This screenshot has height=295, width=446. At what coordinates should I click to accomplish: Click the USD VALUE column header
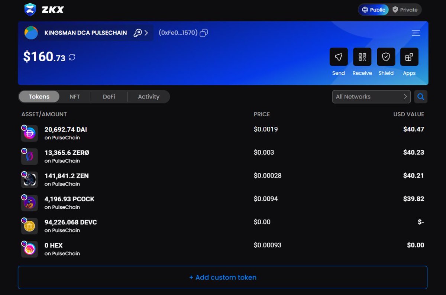tap(408, 114)
